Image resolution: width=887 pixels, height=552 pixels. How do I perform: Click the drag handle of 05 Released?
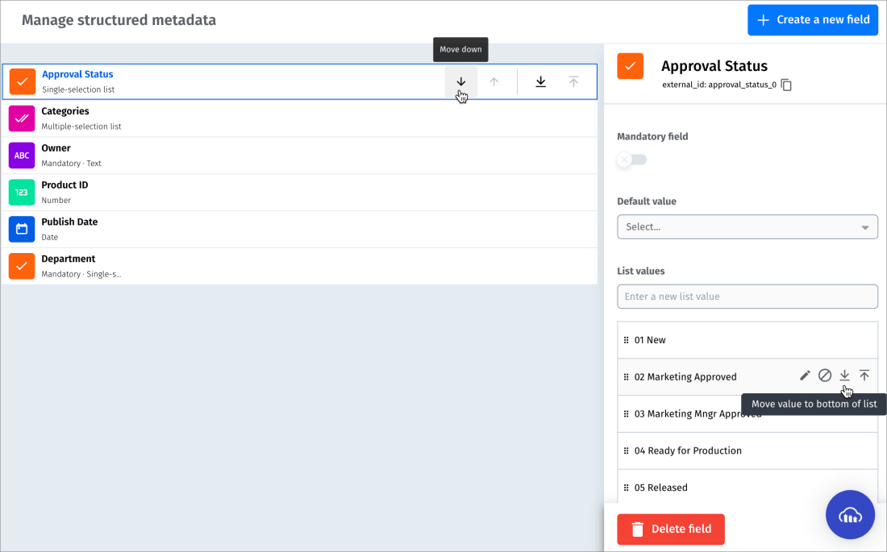626,488
